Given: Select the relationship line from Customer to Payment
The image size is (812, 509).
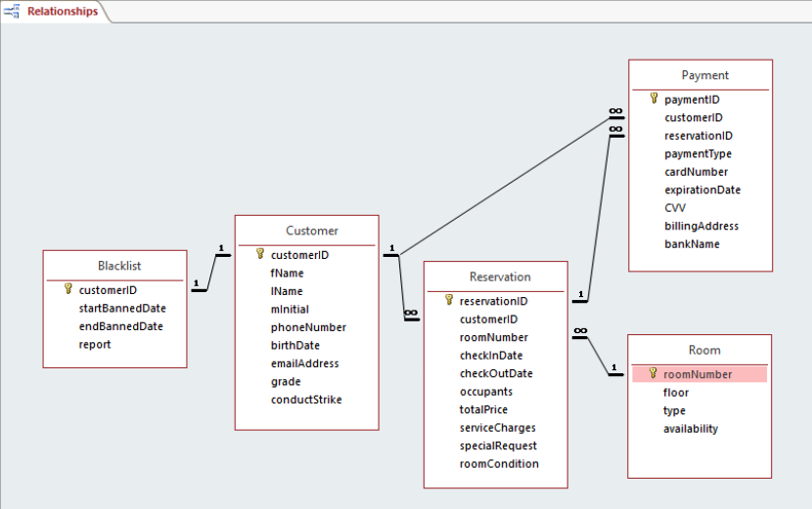Looking at the screenshot, I should [x=505, y=187].
